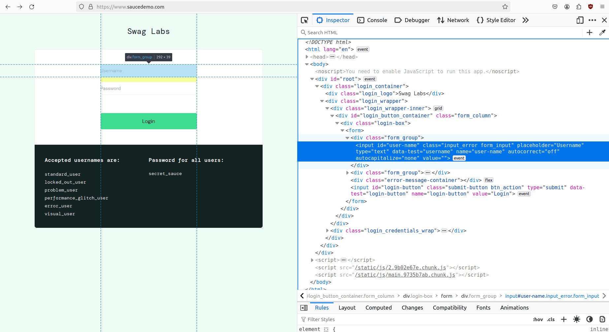This screenshot has width=609, height=332.
Task: Collapse the login_wrapper div
Action: point(322,101)
